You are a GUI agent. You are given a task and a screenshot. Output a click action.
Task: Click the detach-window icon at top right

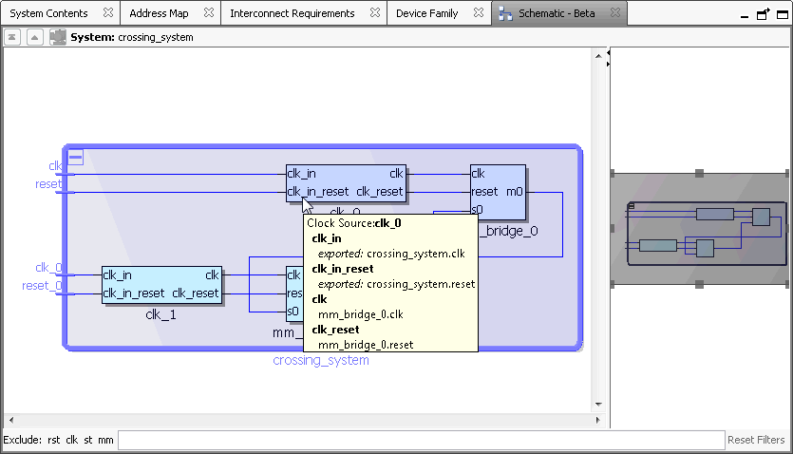coord(763,14)
